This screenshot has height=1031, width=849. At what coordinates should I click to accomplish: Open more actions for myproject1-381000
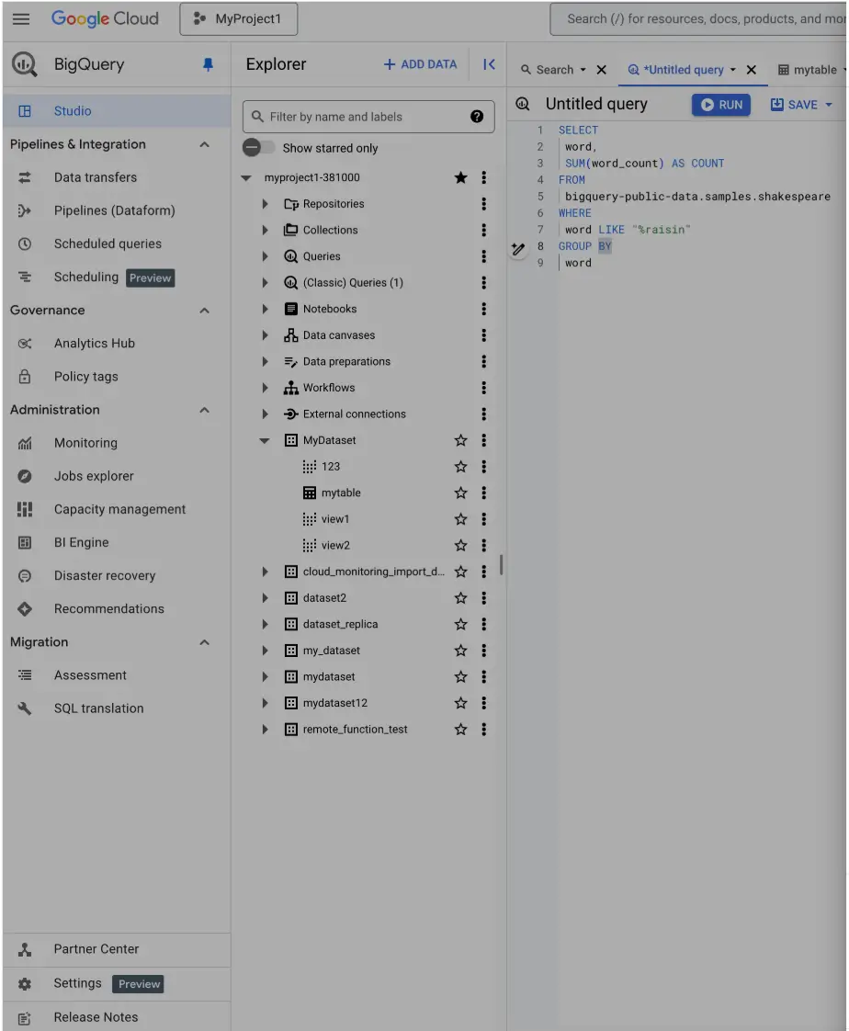coord(483,177)
